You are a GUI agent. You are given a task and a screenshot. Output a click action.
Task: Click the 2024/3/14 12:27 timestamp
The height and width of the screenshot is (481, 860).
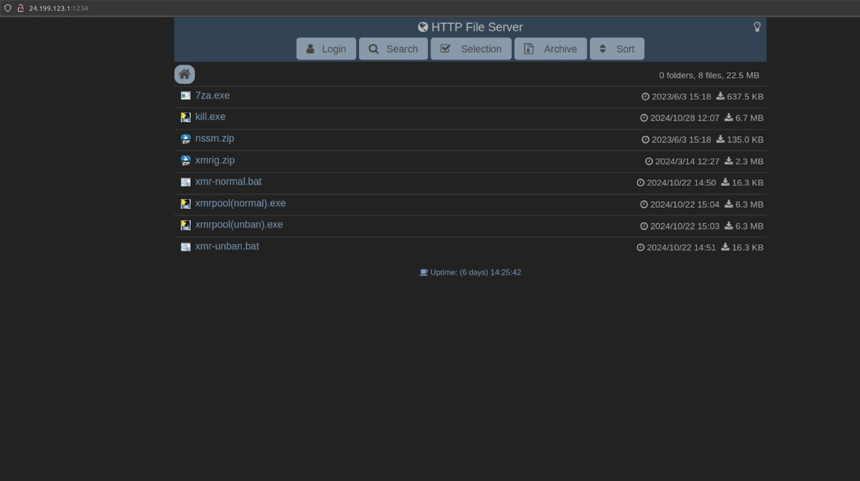[687, 162]
